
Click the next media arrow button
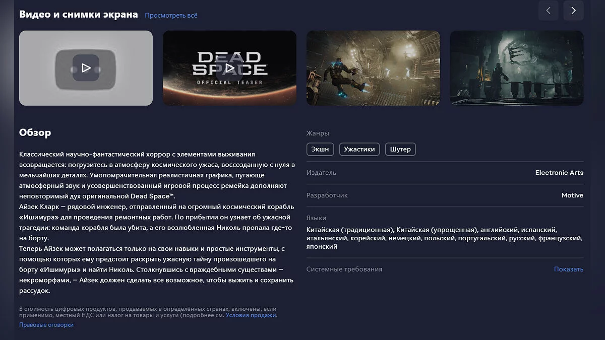coord(573,11)
